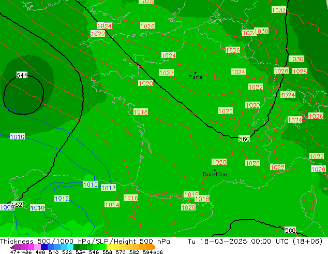Click the timestamp 'Tu 18-03-2025 00:00 UTC (18+06)'

coord(255,242)
